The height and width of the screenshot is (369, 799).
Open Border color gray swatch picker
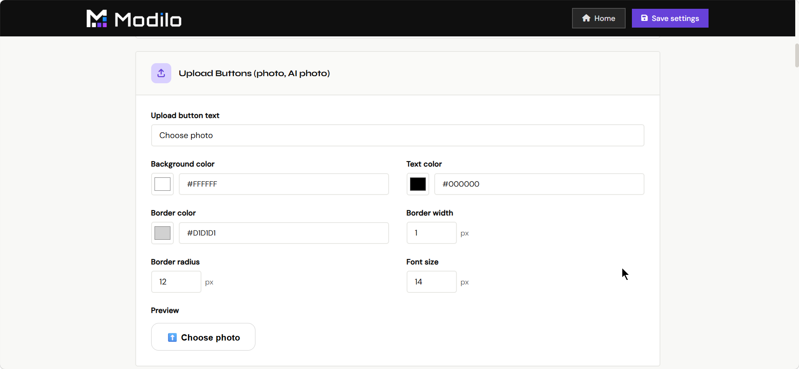(162, 233)
